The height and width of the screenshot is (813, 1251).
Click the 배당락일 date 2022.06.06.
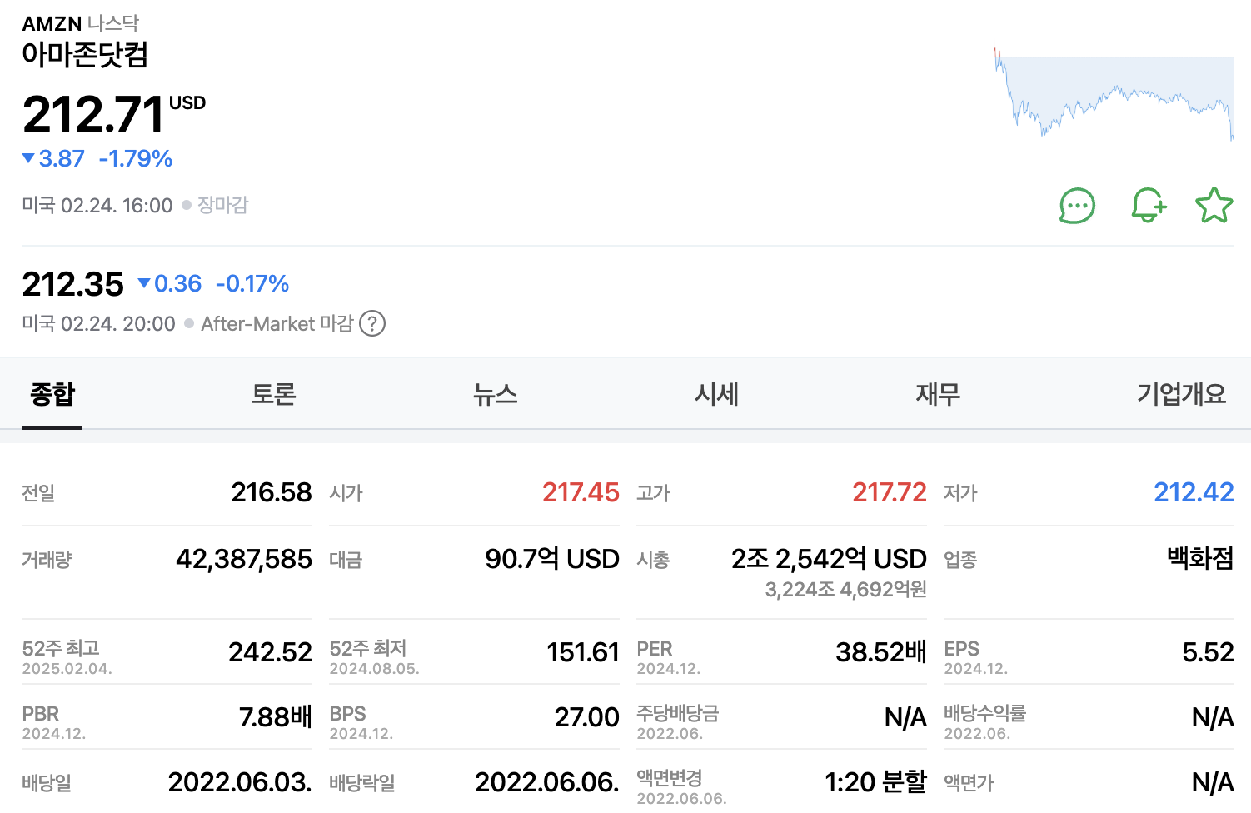tap(547, 782)
